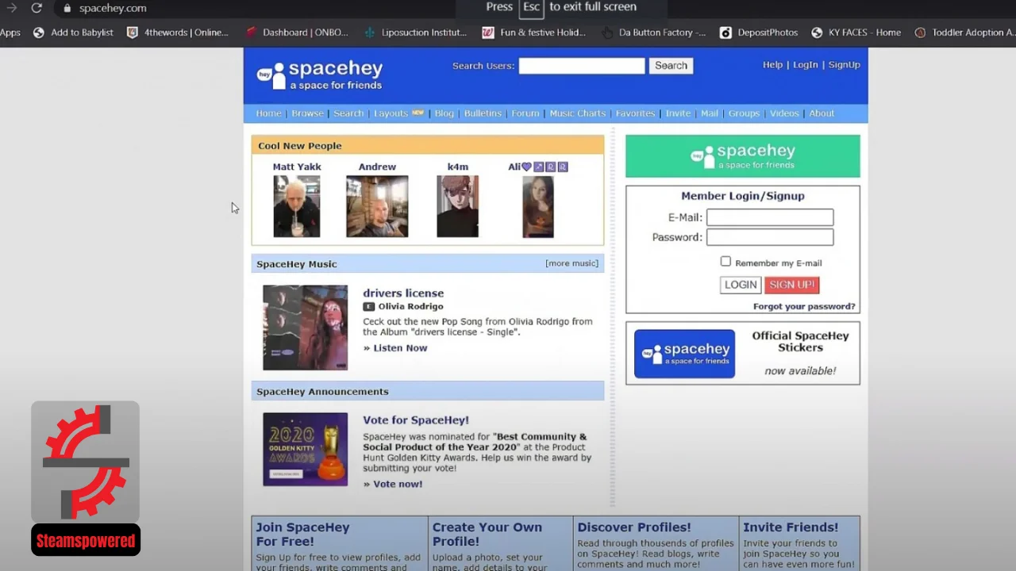1016x571 pixels.
Task: Open the Mail nav item
Action: pyautogui.click(x=710, y=113)
